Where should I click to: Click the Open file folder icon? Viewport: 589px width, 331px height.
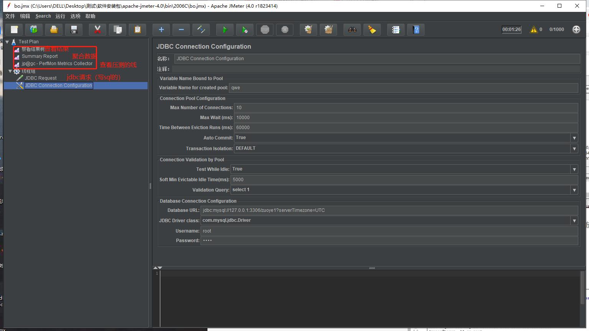54,29
